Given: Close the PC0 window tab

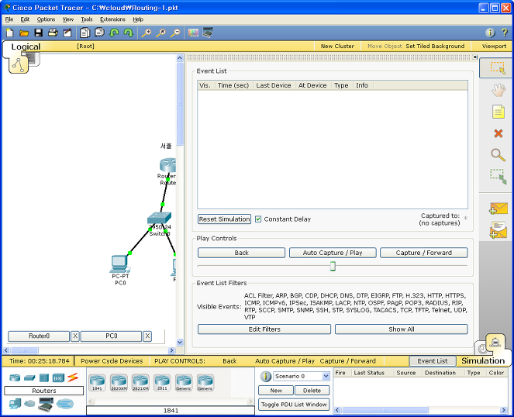Looking at the screenshot, I should pos(147,336).
